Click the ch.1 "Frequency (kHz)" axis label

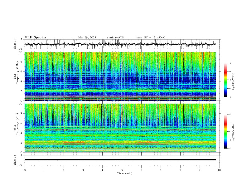pos(17,72)
